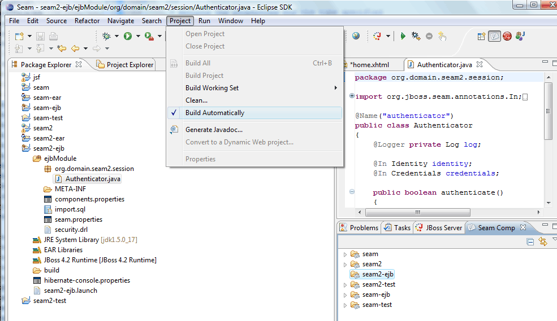
Task: Select security.drl in Package Explorer
Action: pos(71,230)
